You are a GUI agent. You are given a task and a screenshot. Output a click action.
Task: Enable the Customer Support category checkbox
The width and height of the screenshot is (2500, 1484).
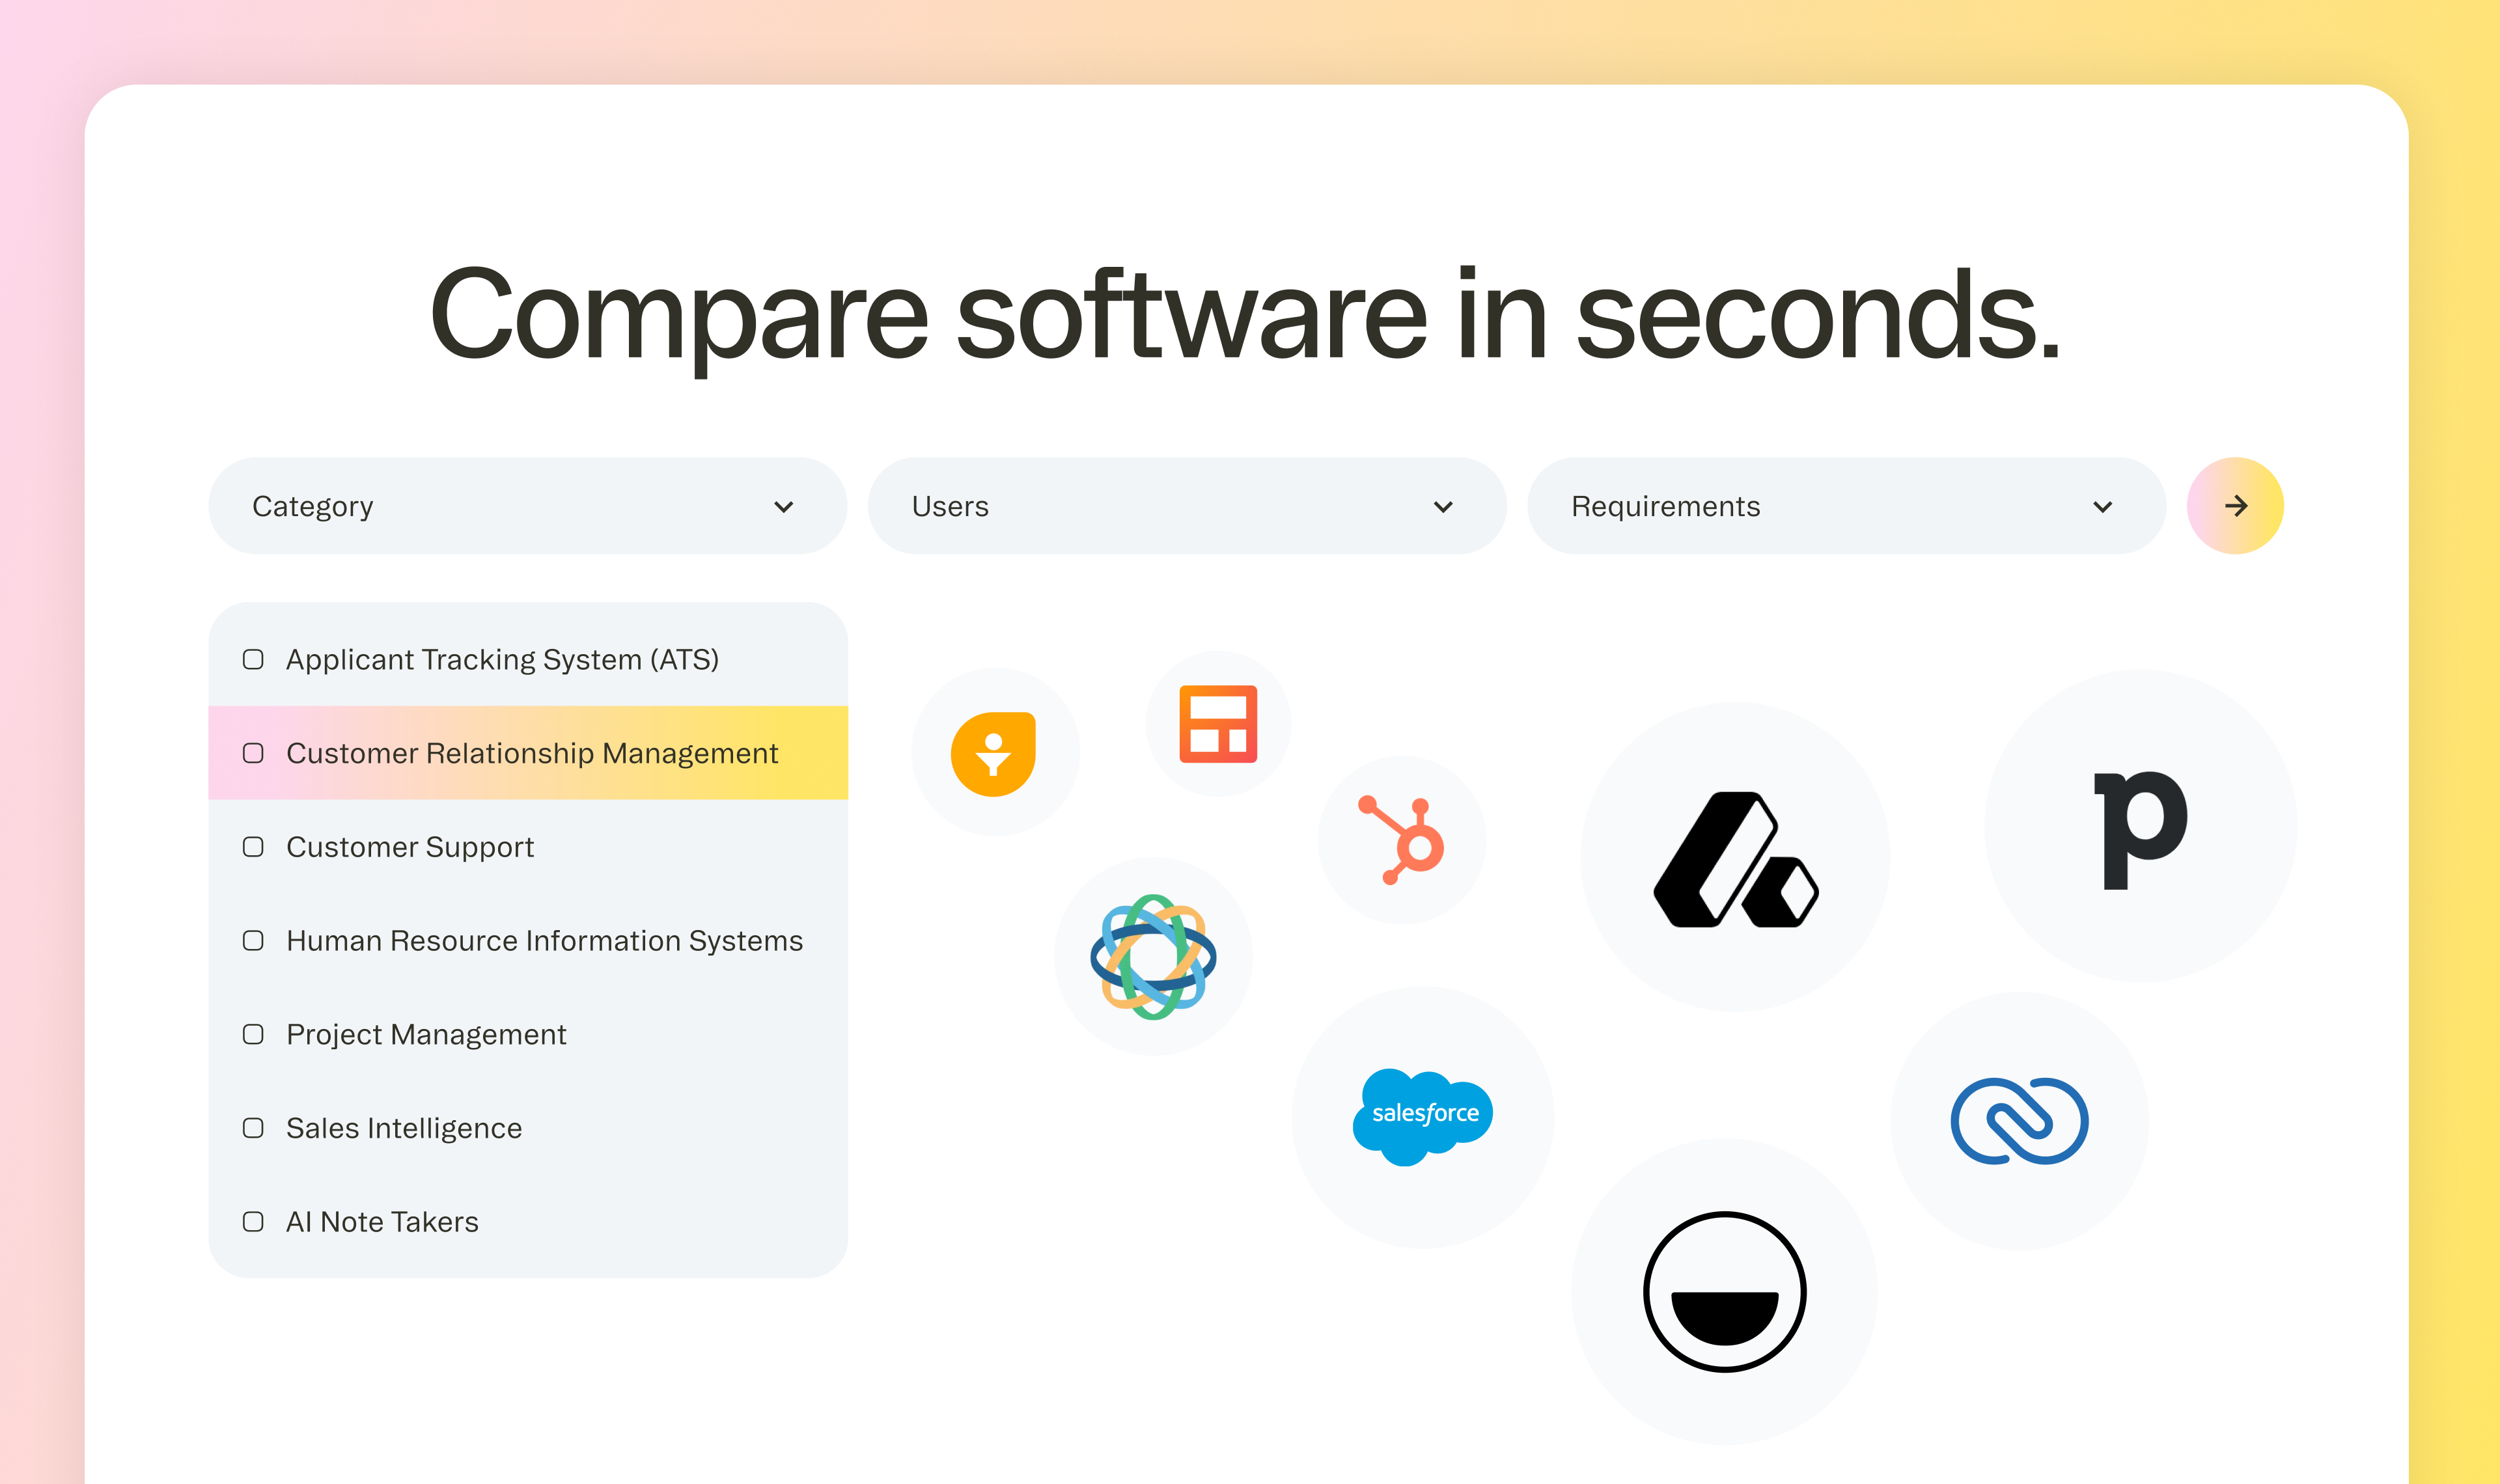(x=253, y=846)
